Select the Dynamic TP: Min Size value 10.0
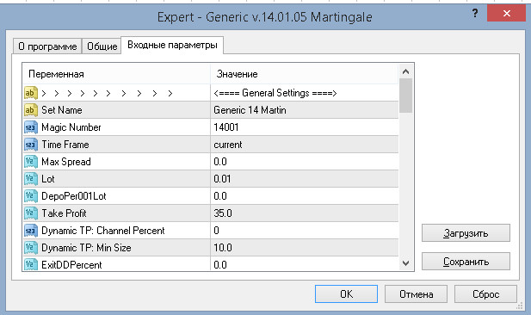 coord(223,248)
